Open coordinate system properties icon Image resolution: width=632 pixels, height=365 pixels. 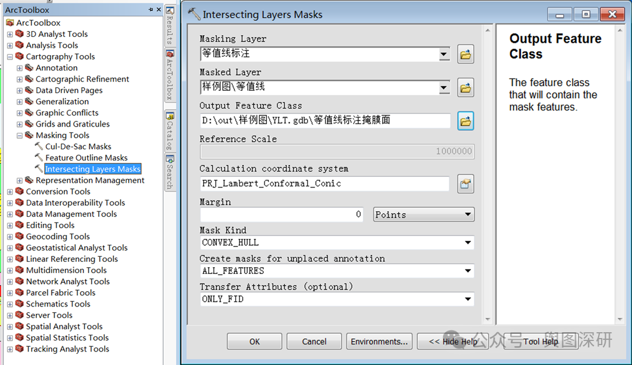[466, 184]
